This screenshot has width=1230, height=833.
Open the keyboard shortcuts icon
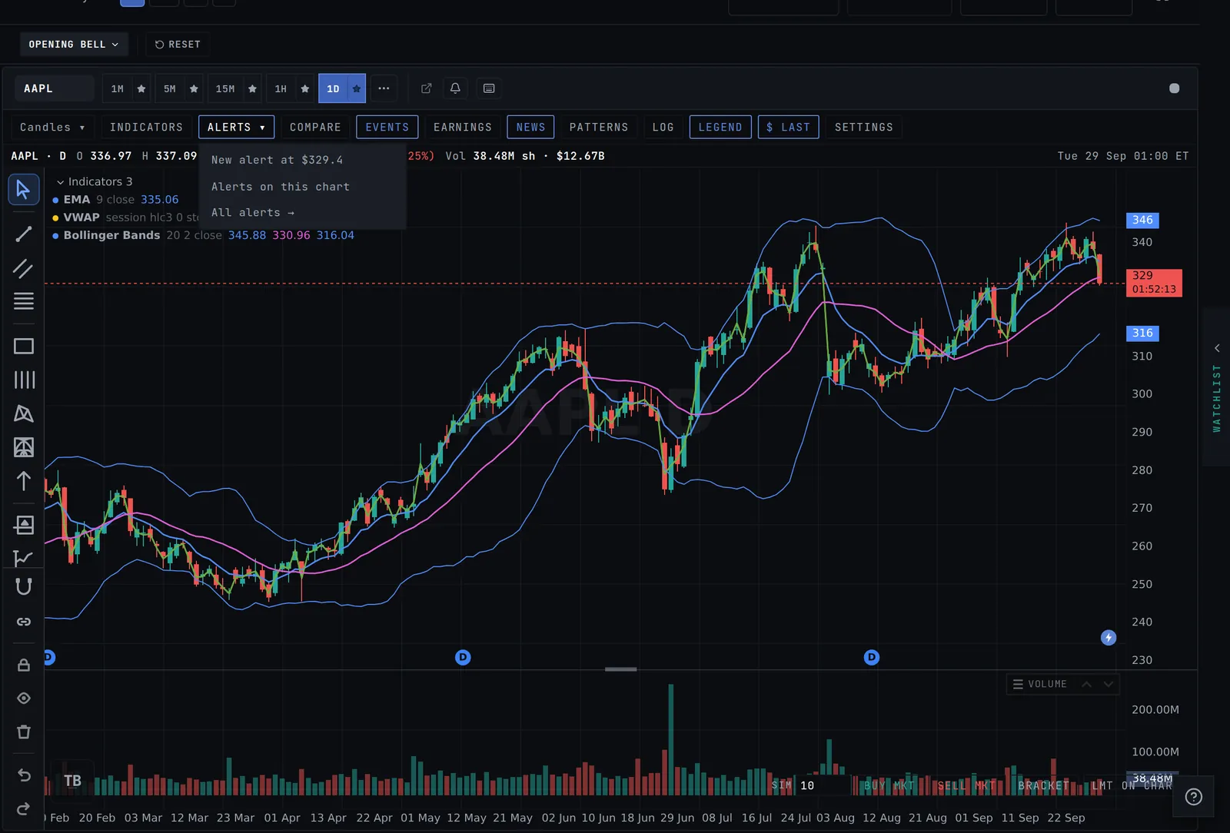[x=489, y=88]
